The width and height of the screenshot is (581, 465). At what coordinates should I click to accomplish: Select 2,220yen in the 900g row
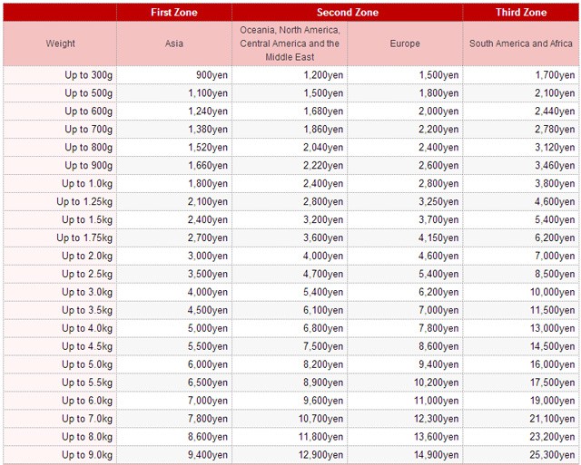(323, 166)
